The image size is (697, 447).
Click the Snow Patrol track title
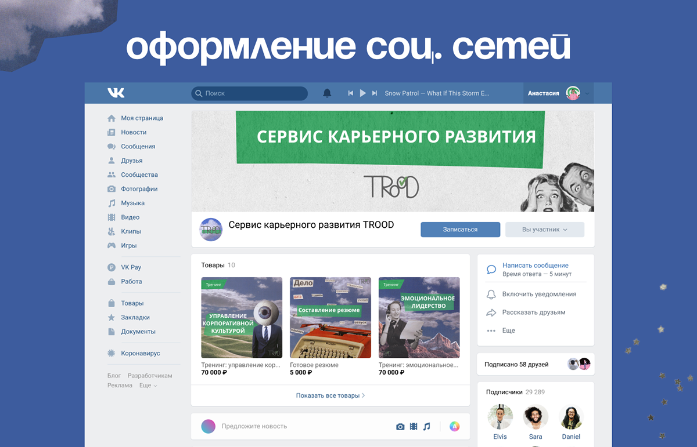pyautogui.click(x=437, y=93)
